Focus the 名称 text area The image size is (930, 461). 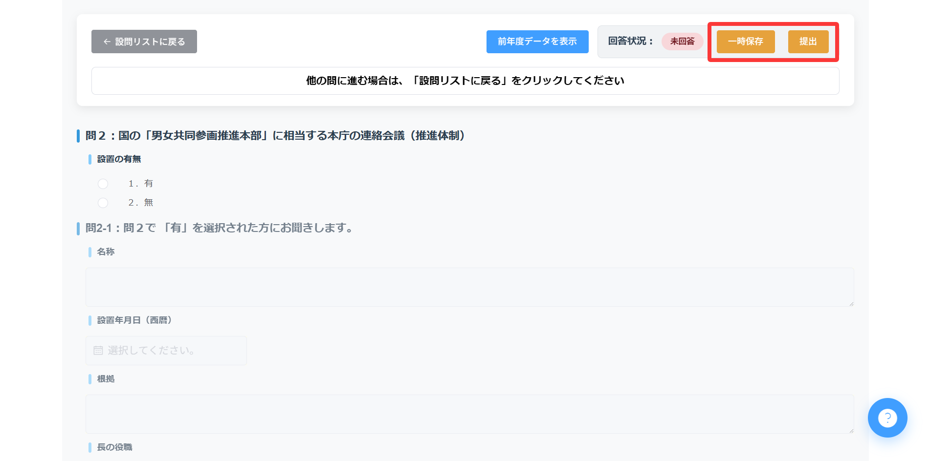coord(470,287)
